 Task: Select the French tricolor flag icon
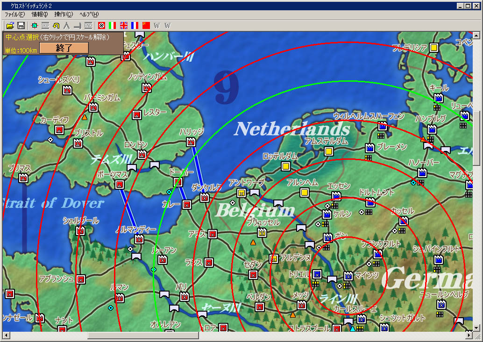135,25
